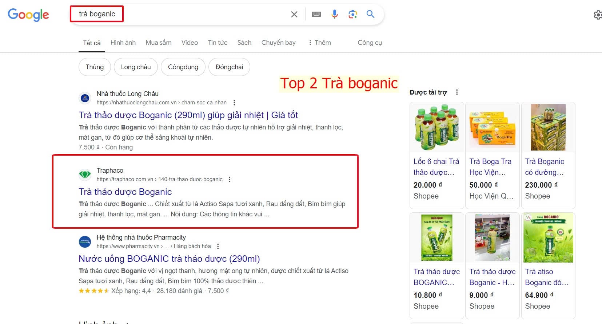
Task: Switch to the Sách tab
Action: coord(244,43)
